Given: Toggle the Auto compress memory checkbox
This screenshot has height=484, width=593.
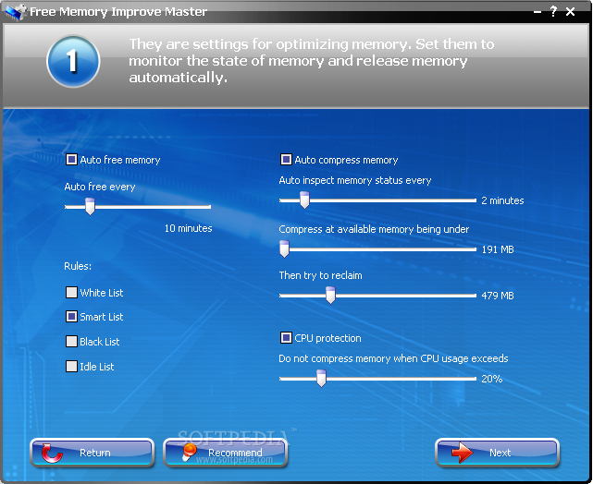Looking at the screenshot, I should (x=286, y=160).
